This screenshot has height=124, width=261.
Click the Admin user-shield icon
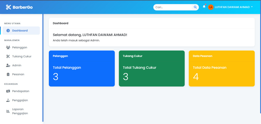[x=8, y=65]
